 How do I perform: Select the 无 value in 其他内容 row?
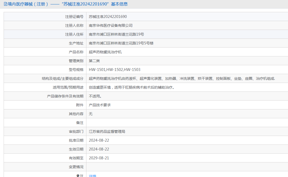click(x=91, y=114)
